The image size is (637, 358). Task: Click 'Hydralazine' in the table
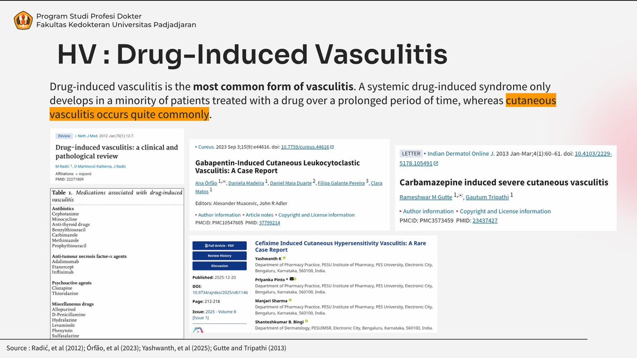click(x=65, y=320)
